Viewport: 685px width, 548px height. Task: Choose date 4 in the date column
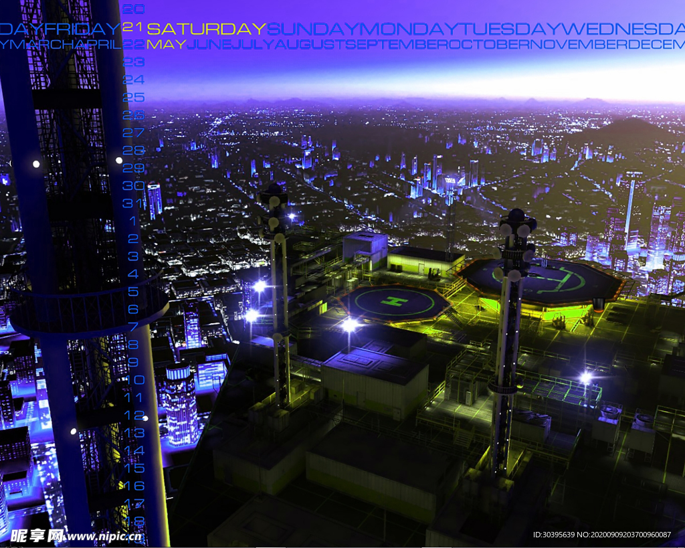[133, 274]
